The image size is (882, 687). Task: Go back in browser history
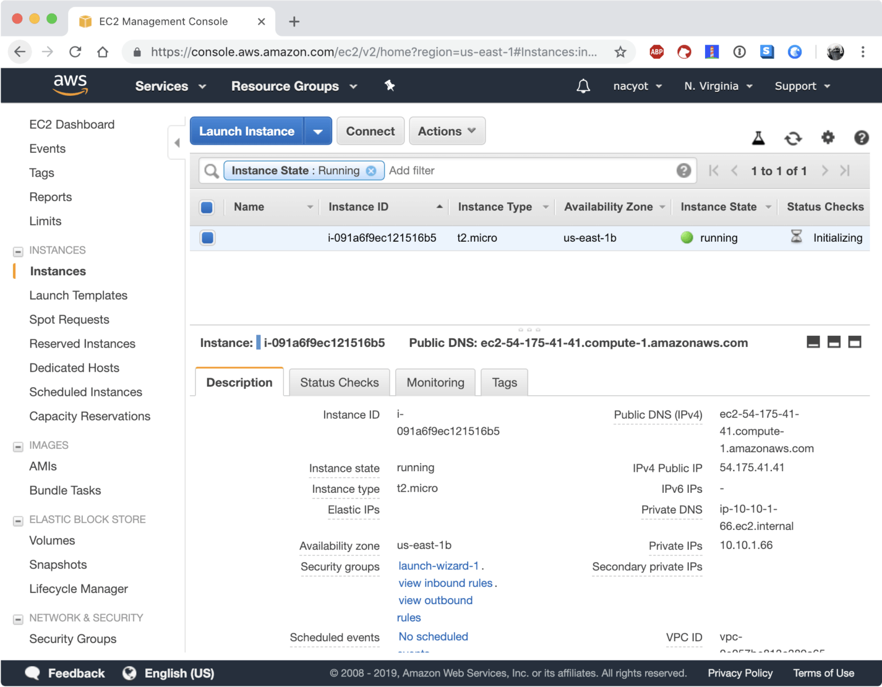pyautogui.click(x=20, y=52)
